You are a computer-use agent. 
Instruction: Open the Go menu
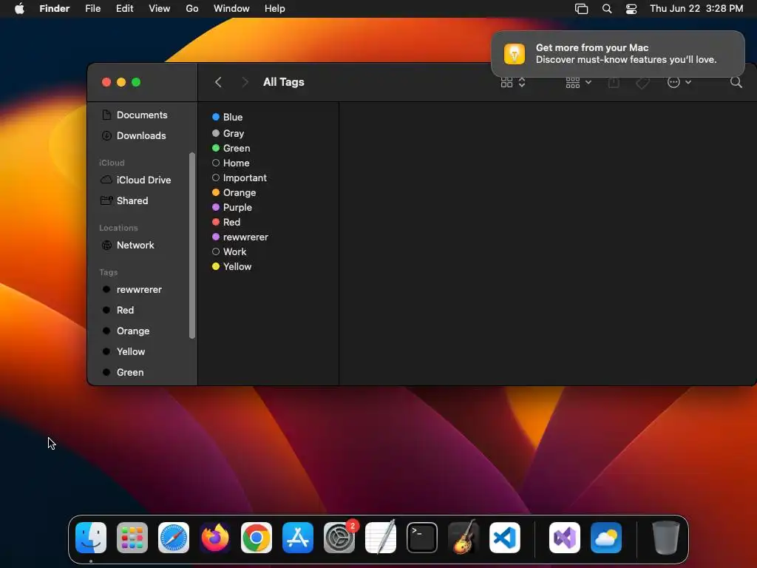coord(192,9)
